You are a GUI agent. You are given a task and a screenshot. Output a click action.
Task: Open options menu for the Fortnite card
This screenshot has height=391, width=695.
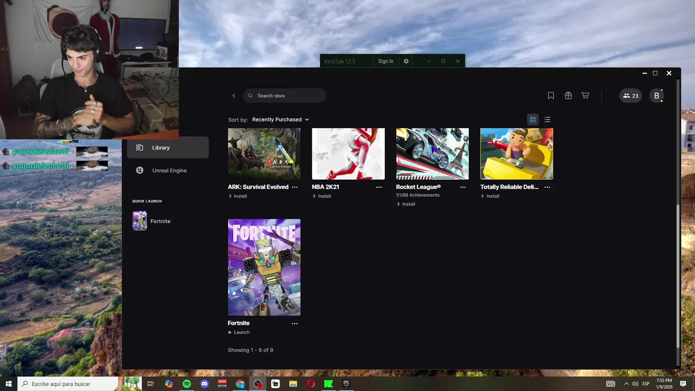(294, 323)
